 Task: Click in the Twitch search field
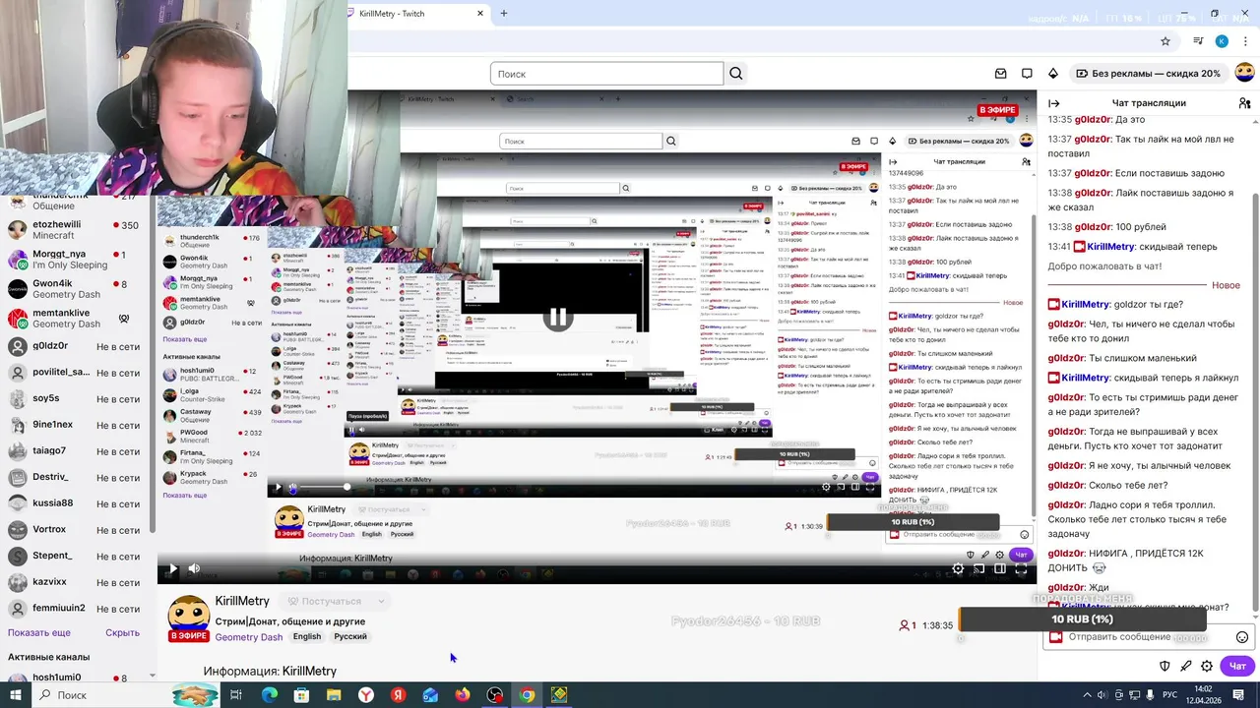coord(606,74)
